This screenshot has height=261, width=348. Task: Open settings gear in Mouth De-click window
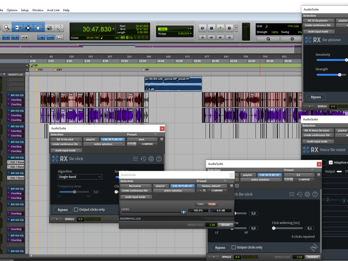pos(307,194)
